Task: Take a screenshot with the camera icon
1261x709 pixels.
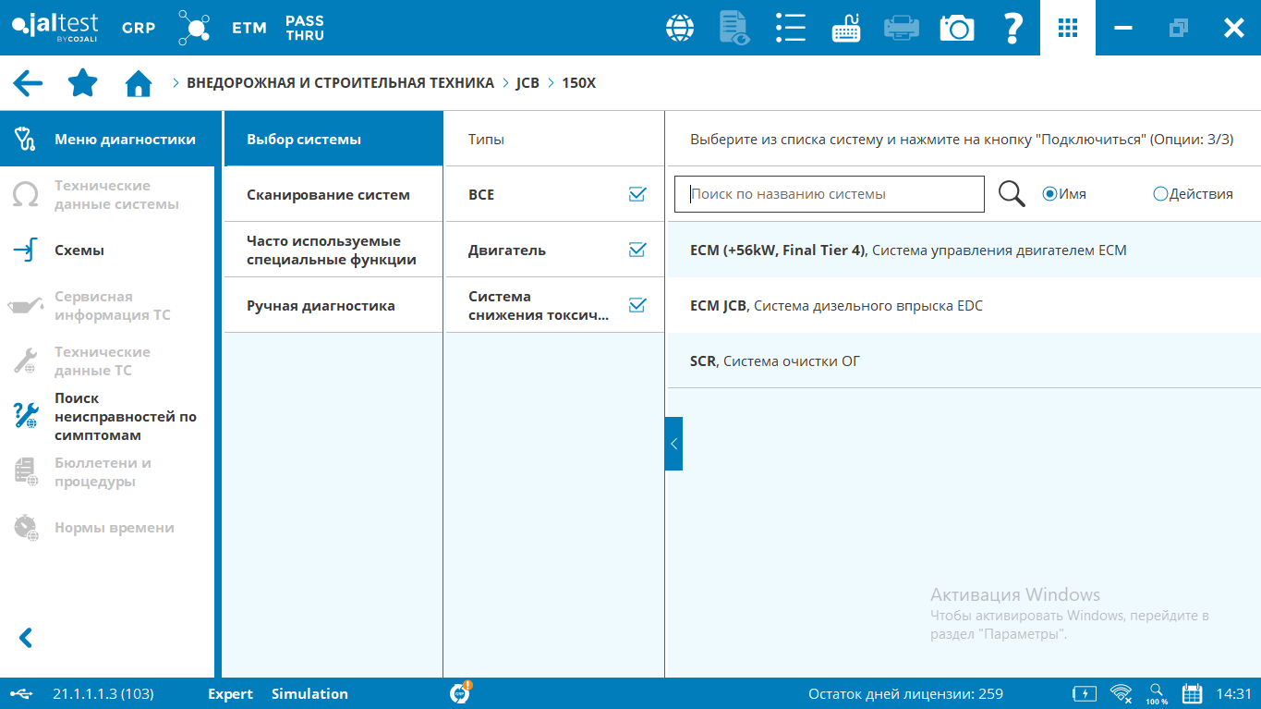Action: click(957, 28)
